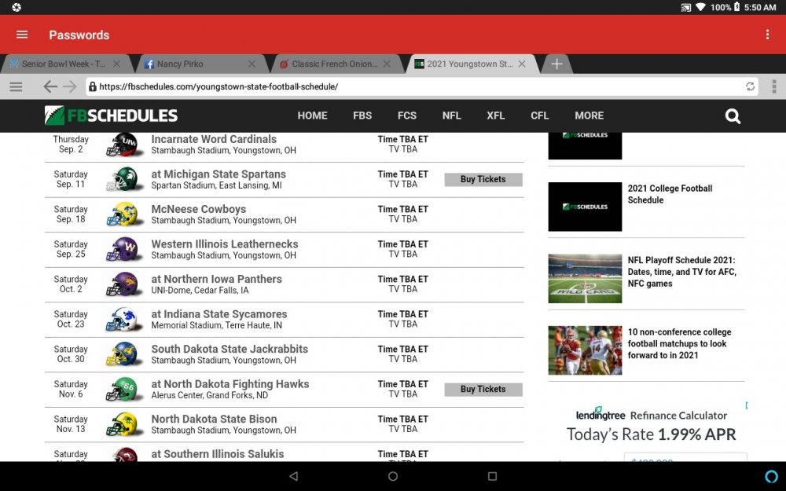Open the hamburger menu in red Passwords bar
The image size is (786, 491).
(22, 35)
